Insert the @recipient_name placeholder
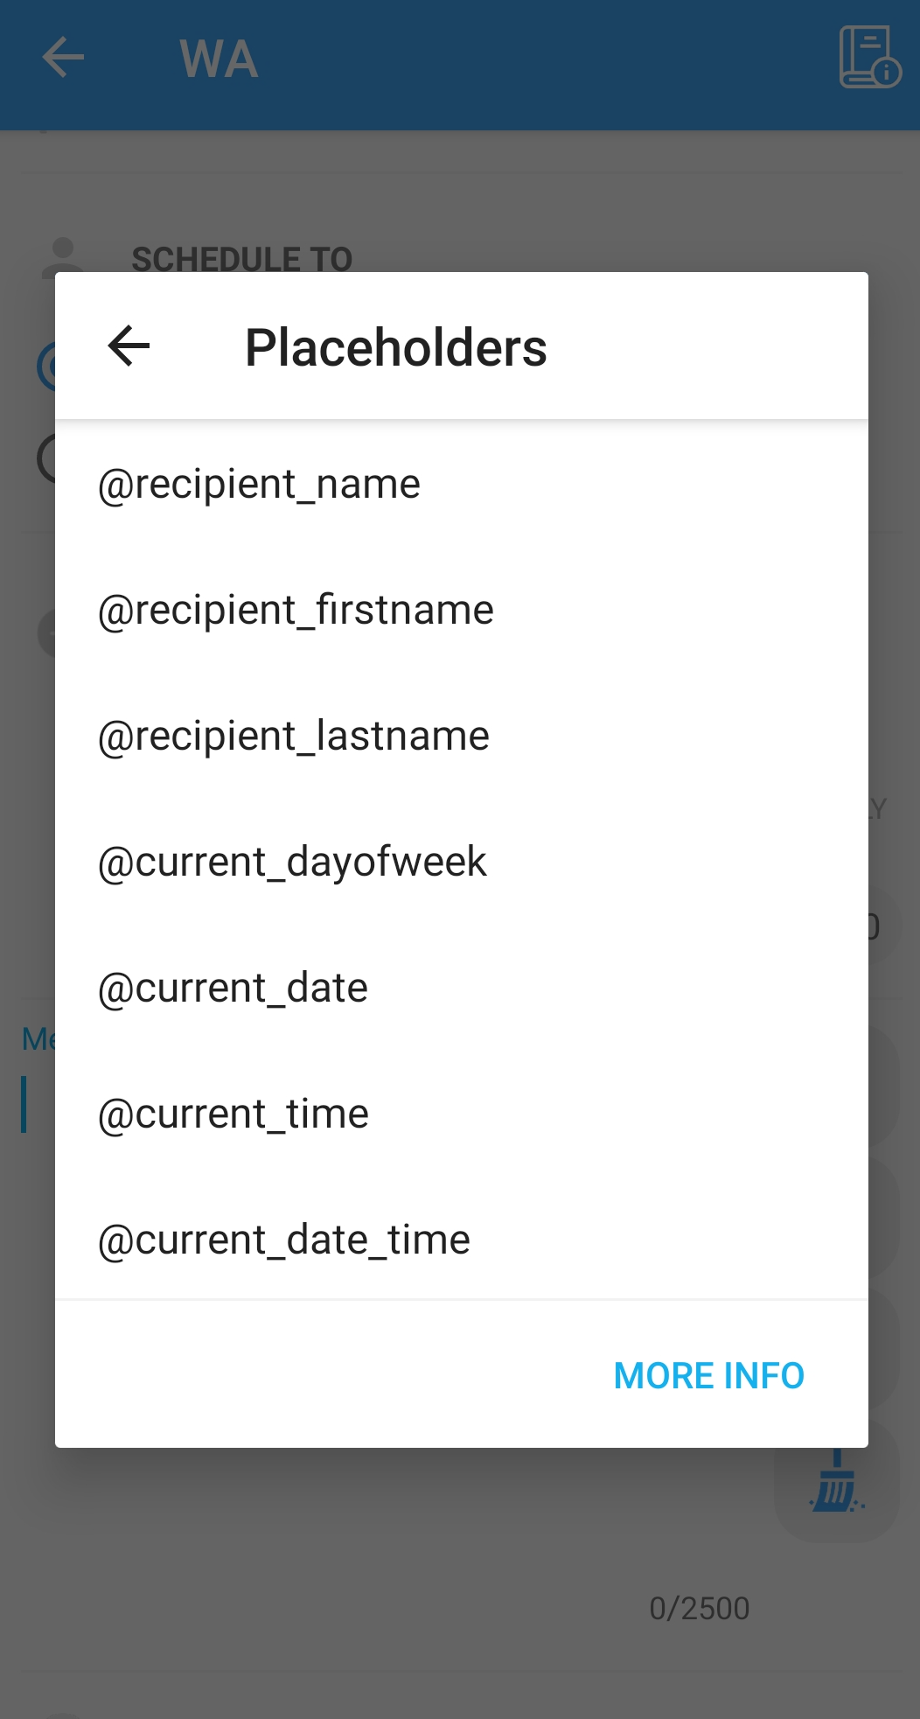Viewport: 920px width, 1719px height. 259,485
